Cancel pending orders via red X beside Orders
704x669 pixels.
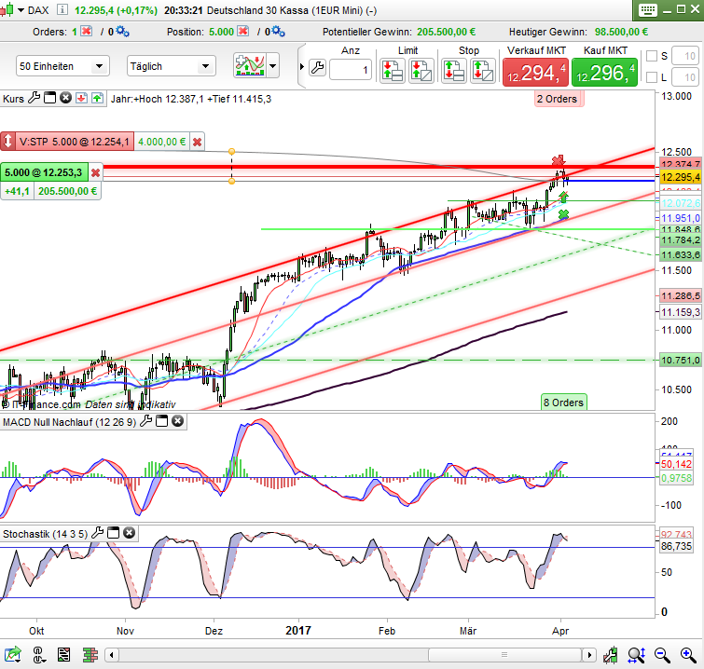point(86,32)
